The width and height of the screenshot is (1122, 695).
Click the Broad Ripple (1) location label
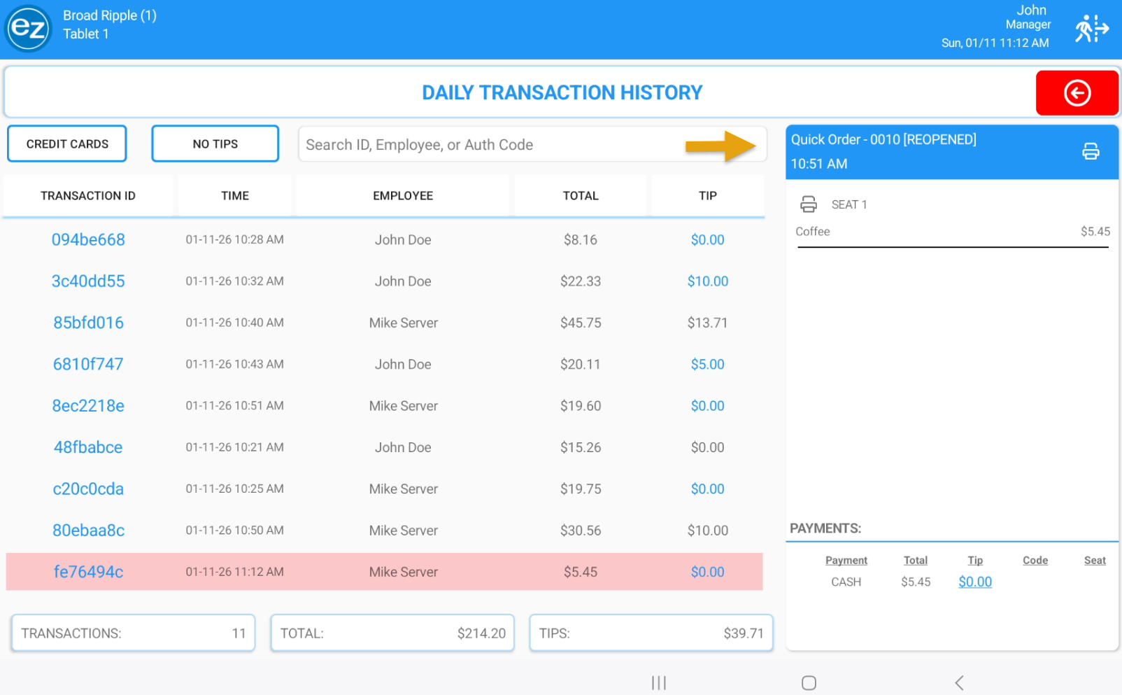point(110,15)
